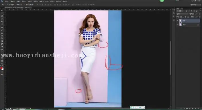Filter layers by shape layer icon
Screen dimensions: 202x110
tap(194, 11)
